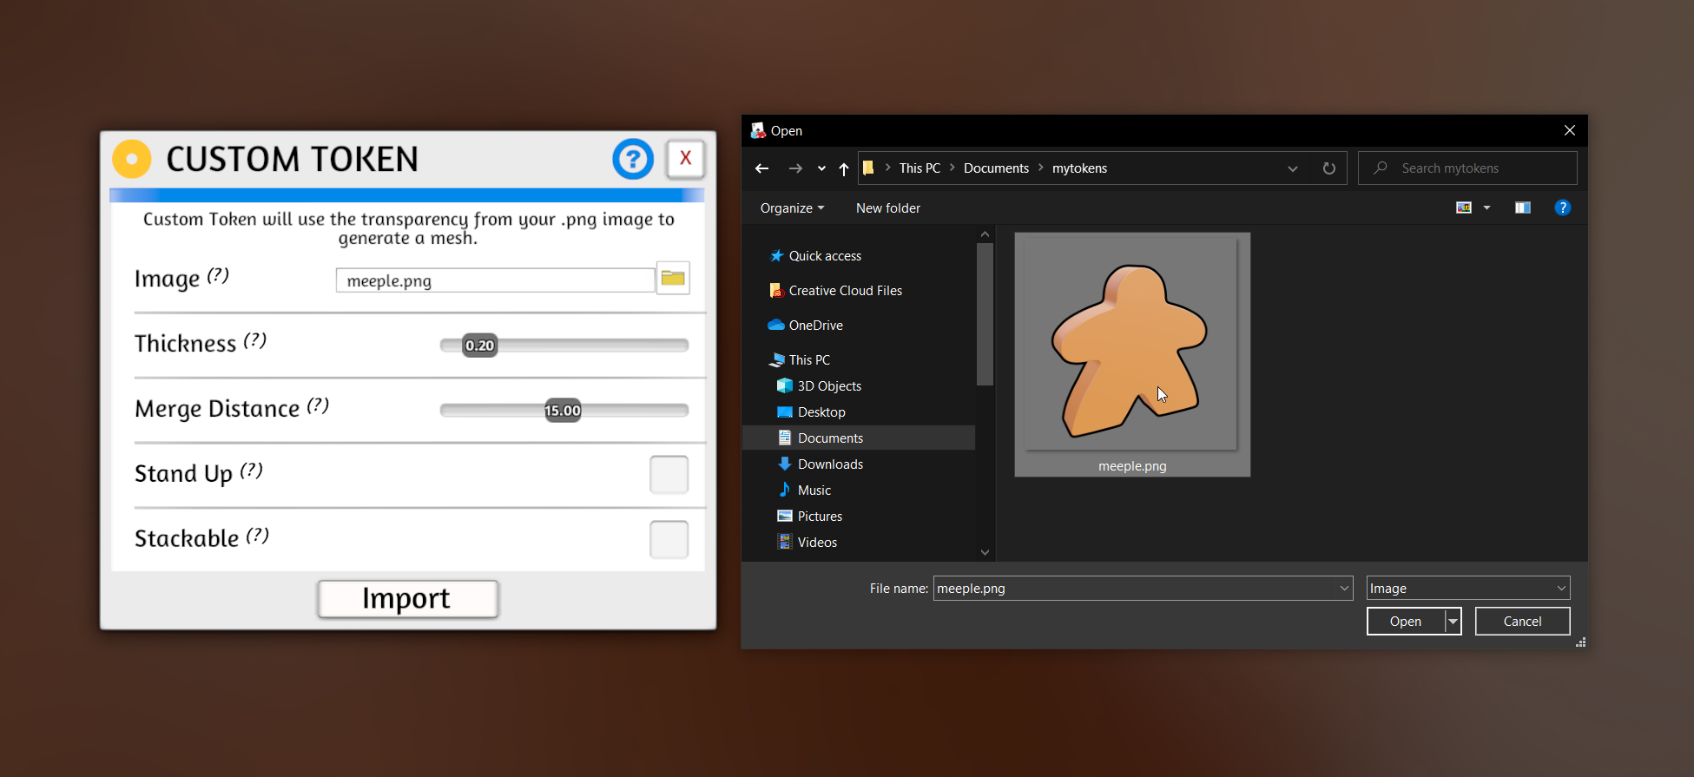
Task: Click the Thickness slider handle at 0.20
Action: [x=479, y=346]
